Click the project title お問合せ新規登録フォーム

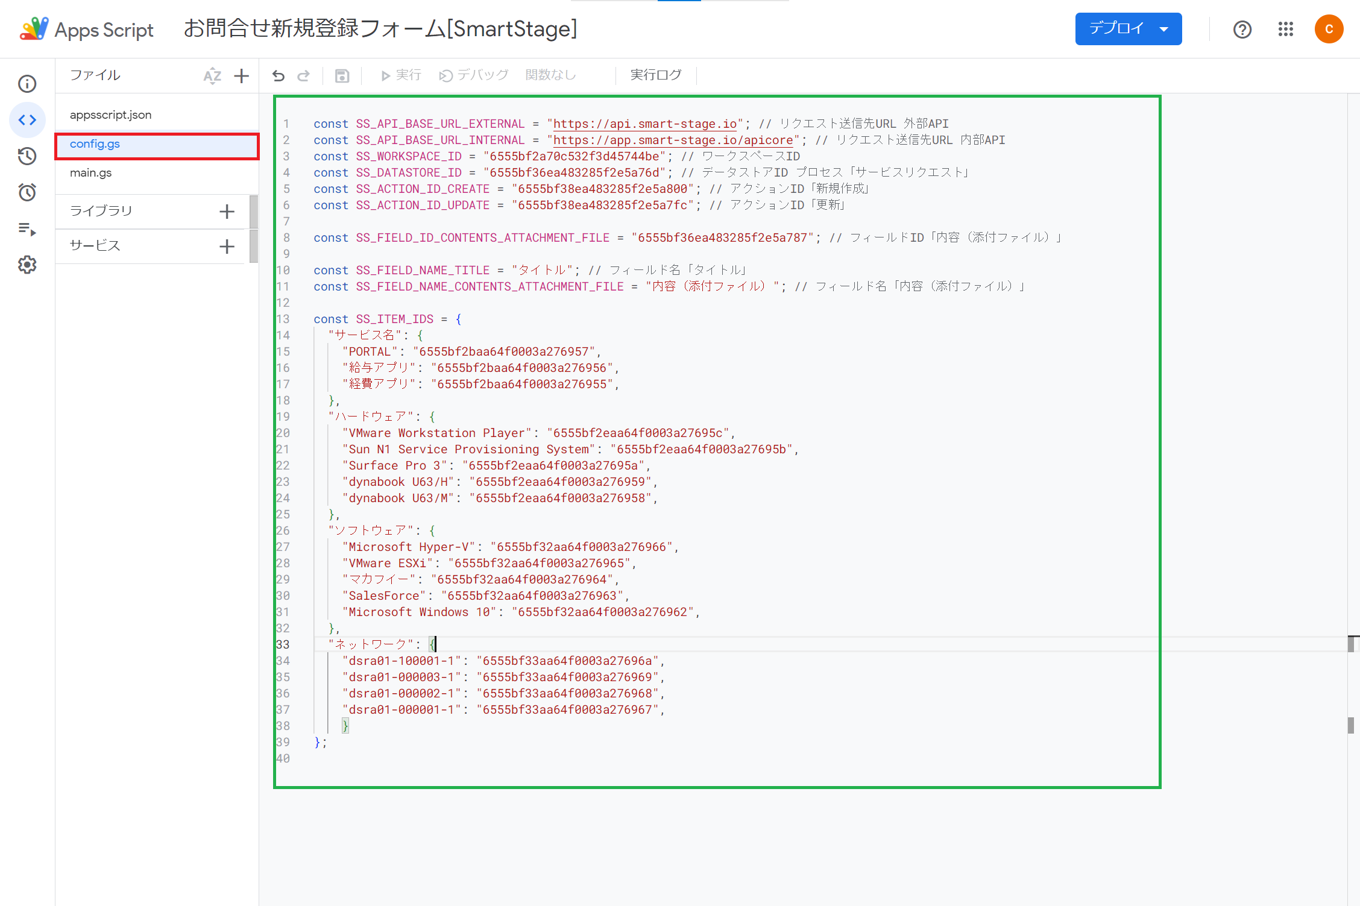[380, 29]
